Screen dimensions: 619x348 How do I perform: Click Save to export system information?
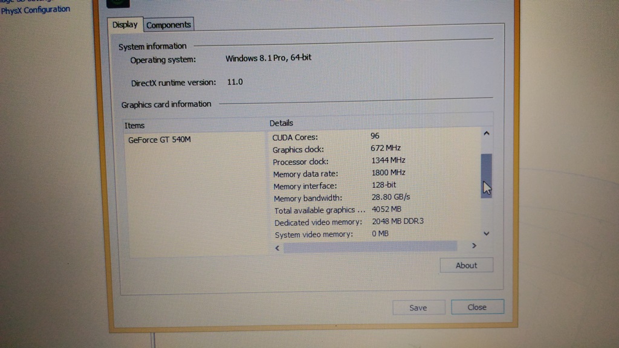pyautogui.click(x=418, y=308)
